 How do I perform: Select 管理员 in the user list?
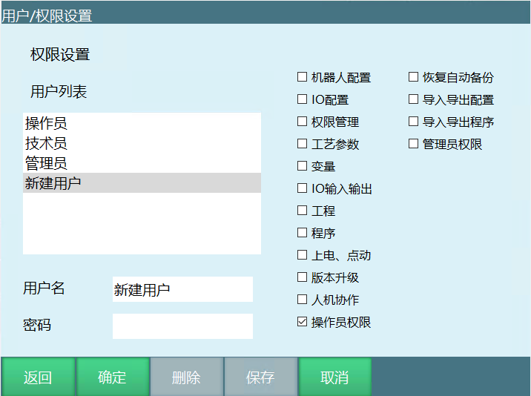142,163
